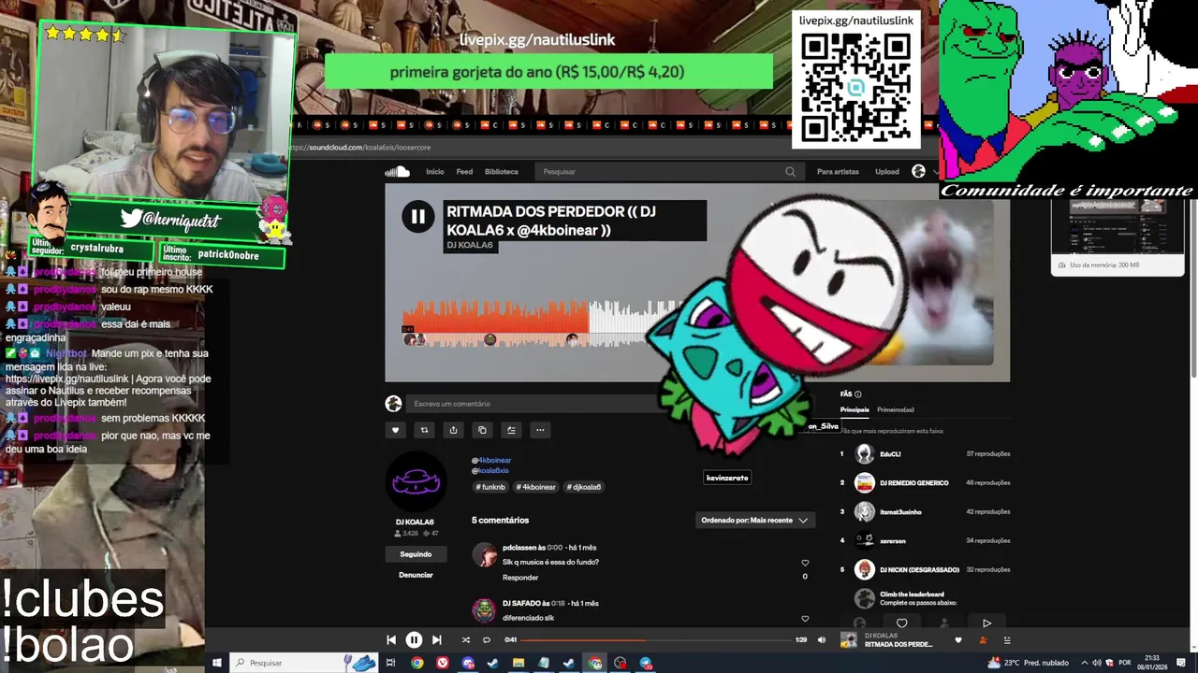Open the Feed menu item

pyautogui.click(x=464, y=172)
